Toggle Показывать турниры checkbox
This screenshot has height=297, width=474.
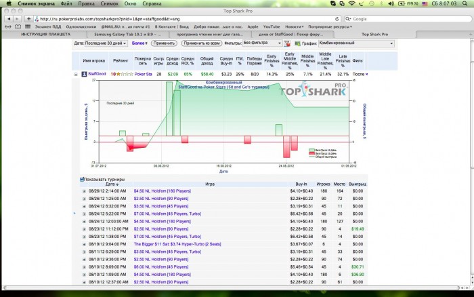[x=82, y=179]
